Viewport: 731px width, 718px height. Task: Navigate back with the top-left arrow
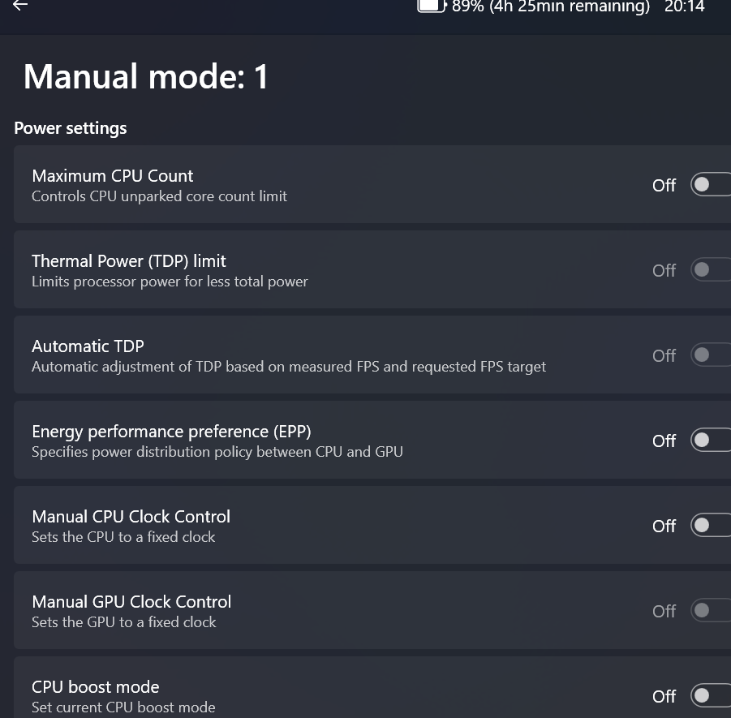pos(19,7)
